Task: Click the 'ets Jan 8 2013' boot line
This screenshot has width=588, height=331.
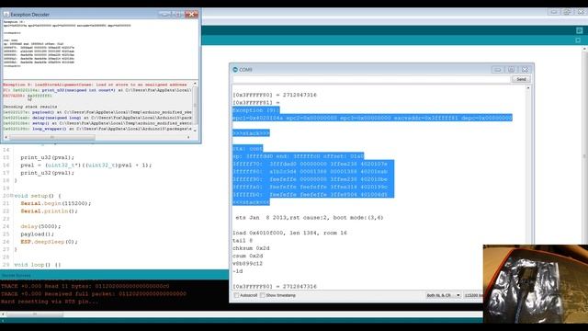Action: pyautogui.click(x=310, y=217)
